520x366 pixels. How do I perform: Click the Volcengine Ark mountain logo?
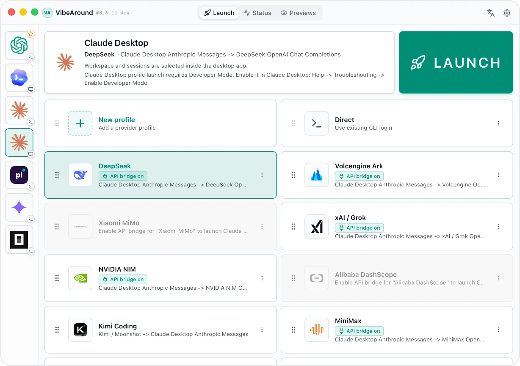316,175
